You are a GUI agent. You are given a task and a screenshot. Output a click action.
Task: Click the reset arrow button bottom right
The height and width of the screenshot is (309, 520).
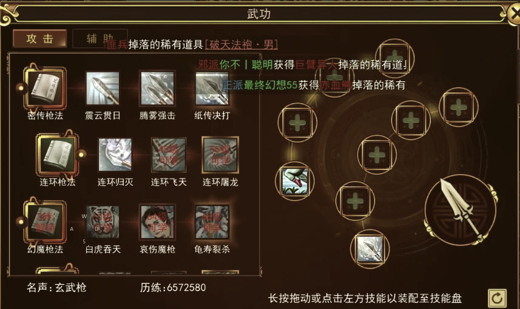(497, 298)
